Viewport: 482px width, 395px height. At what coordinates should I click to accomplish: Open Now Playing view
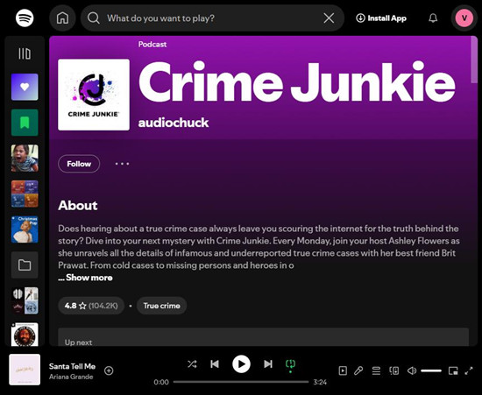(x=343, y=370)
